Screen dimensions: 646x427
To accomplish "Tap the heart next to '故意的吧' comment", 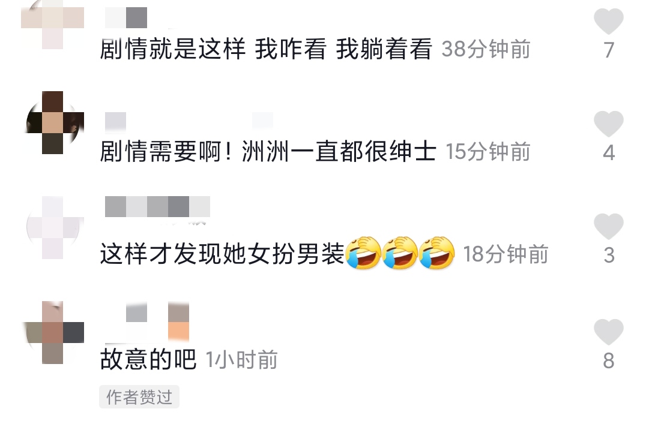I will click(609, 332).
